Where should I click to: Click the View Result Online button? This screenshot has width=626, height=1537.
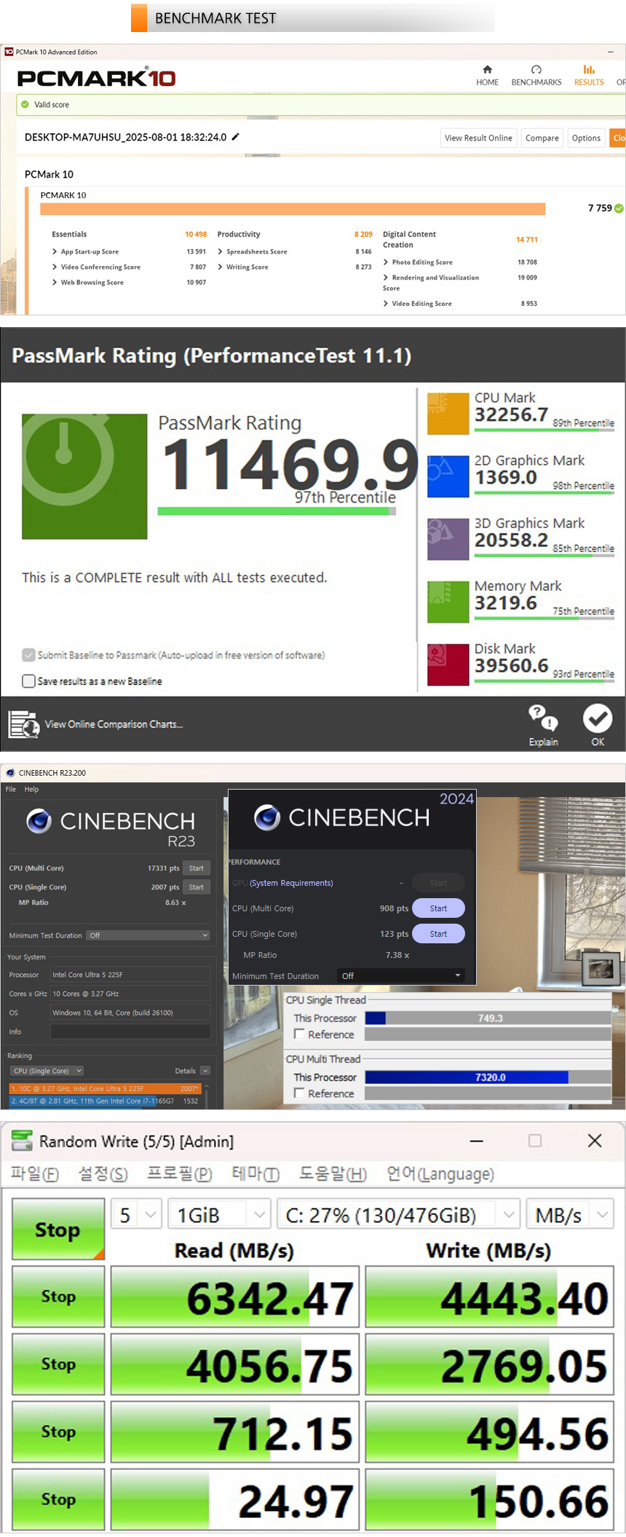(x=478, y=138)
